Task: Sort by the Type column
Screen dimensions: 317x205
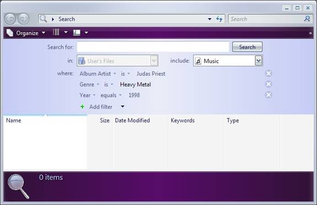Action: click(252, 120)
